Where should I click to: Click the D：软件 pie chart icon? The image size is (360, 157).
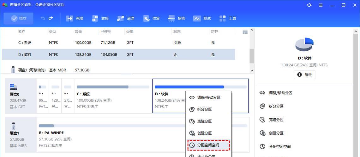pyautogui.click(x=304, y=44)
